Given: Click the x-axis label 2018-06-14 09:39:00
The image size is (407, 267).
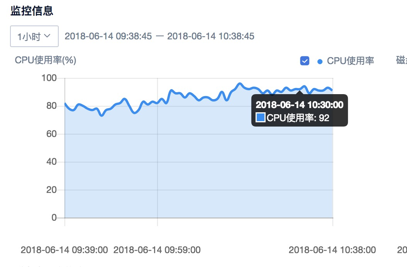Looking at the screenshot, I should tap(64, 250).
